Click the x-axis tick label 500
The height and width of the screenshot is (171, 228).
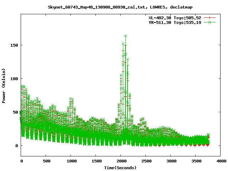(x=47, y=161)
